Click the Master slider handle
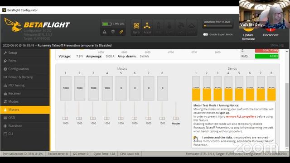The image size is (290, 163). pos(176,118)
